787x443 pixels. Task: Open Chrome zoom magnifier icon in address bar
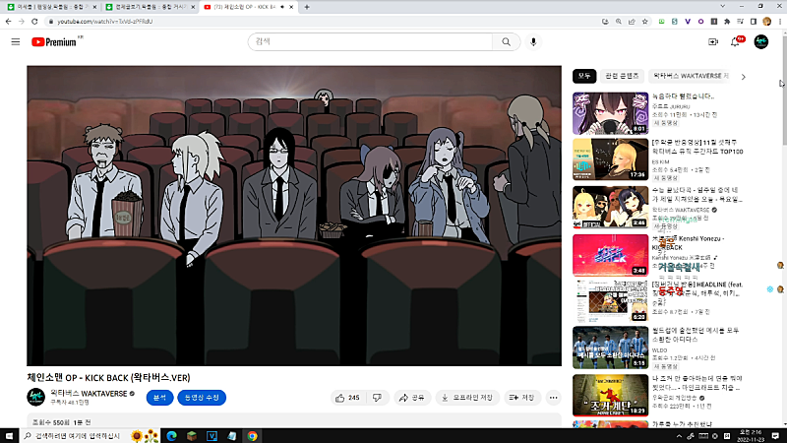(x=619, y=22)
